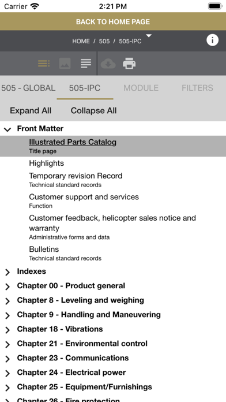Select the MODULE tab
Viewport: 226px width, 402px height.
click(x=141, y=88)
